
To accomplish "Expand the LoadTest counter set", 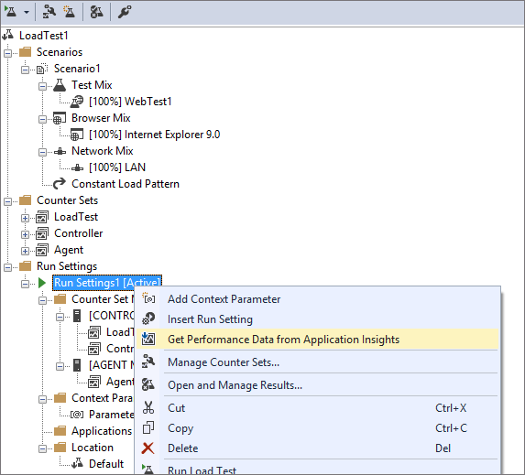I will [x=25, y=218].
